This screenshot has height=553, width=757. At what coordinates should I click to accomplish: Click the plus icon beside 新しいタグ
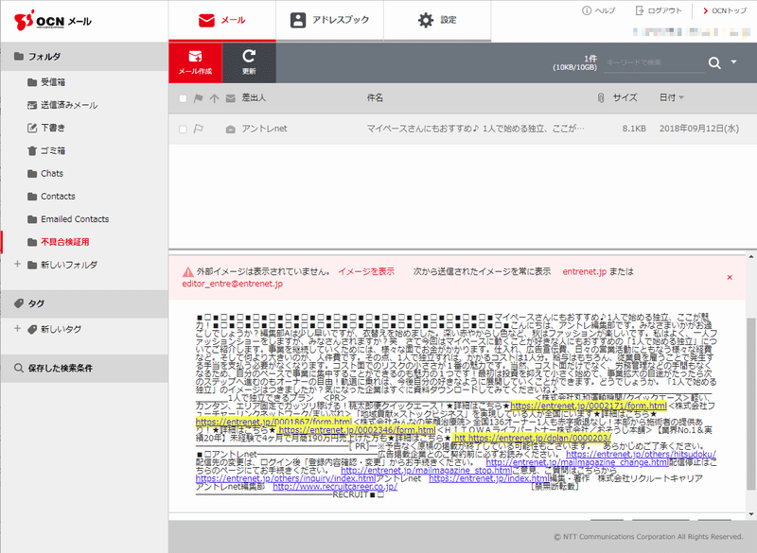(17, 328)
